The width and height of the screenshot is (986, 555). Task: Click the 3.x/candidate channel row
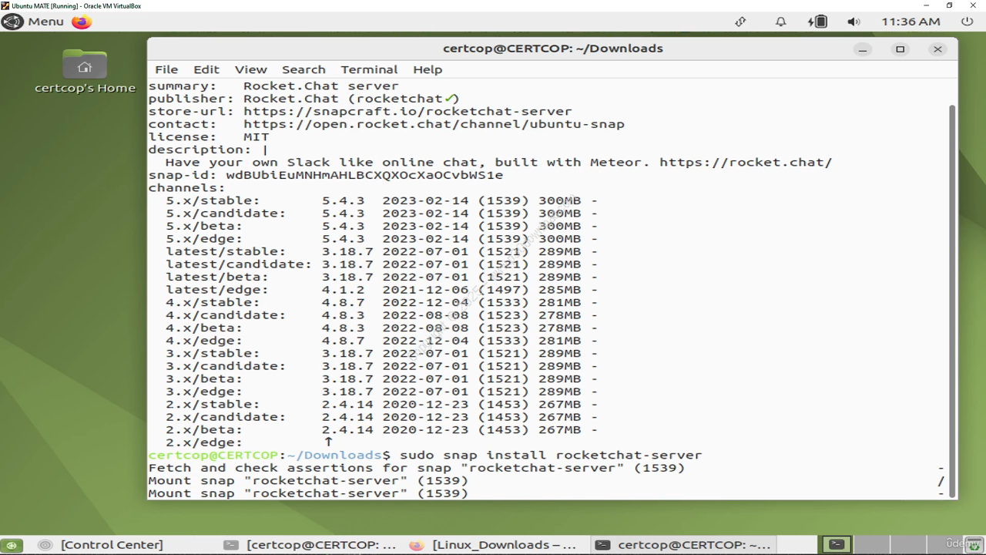click(x=381, y=366)
